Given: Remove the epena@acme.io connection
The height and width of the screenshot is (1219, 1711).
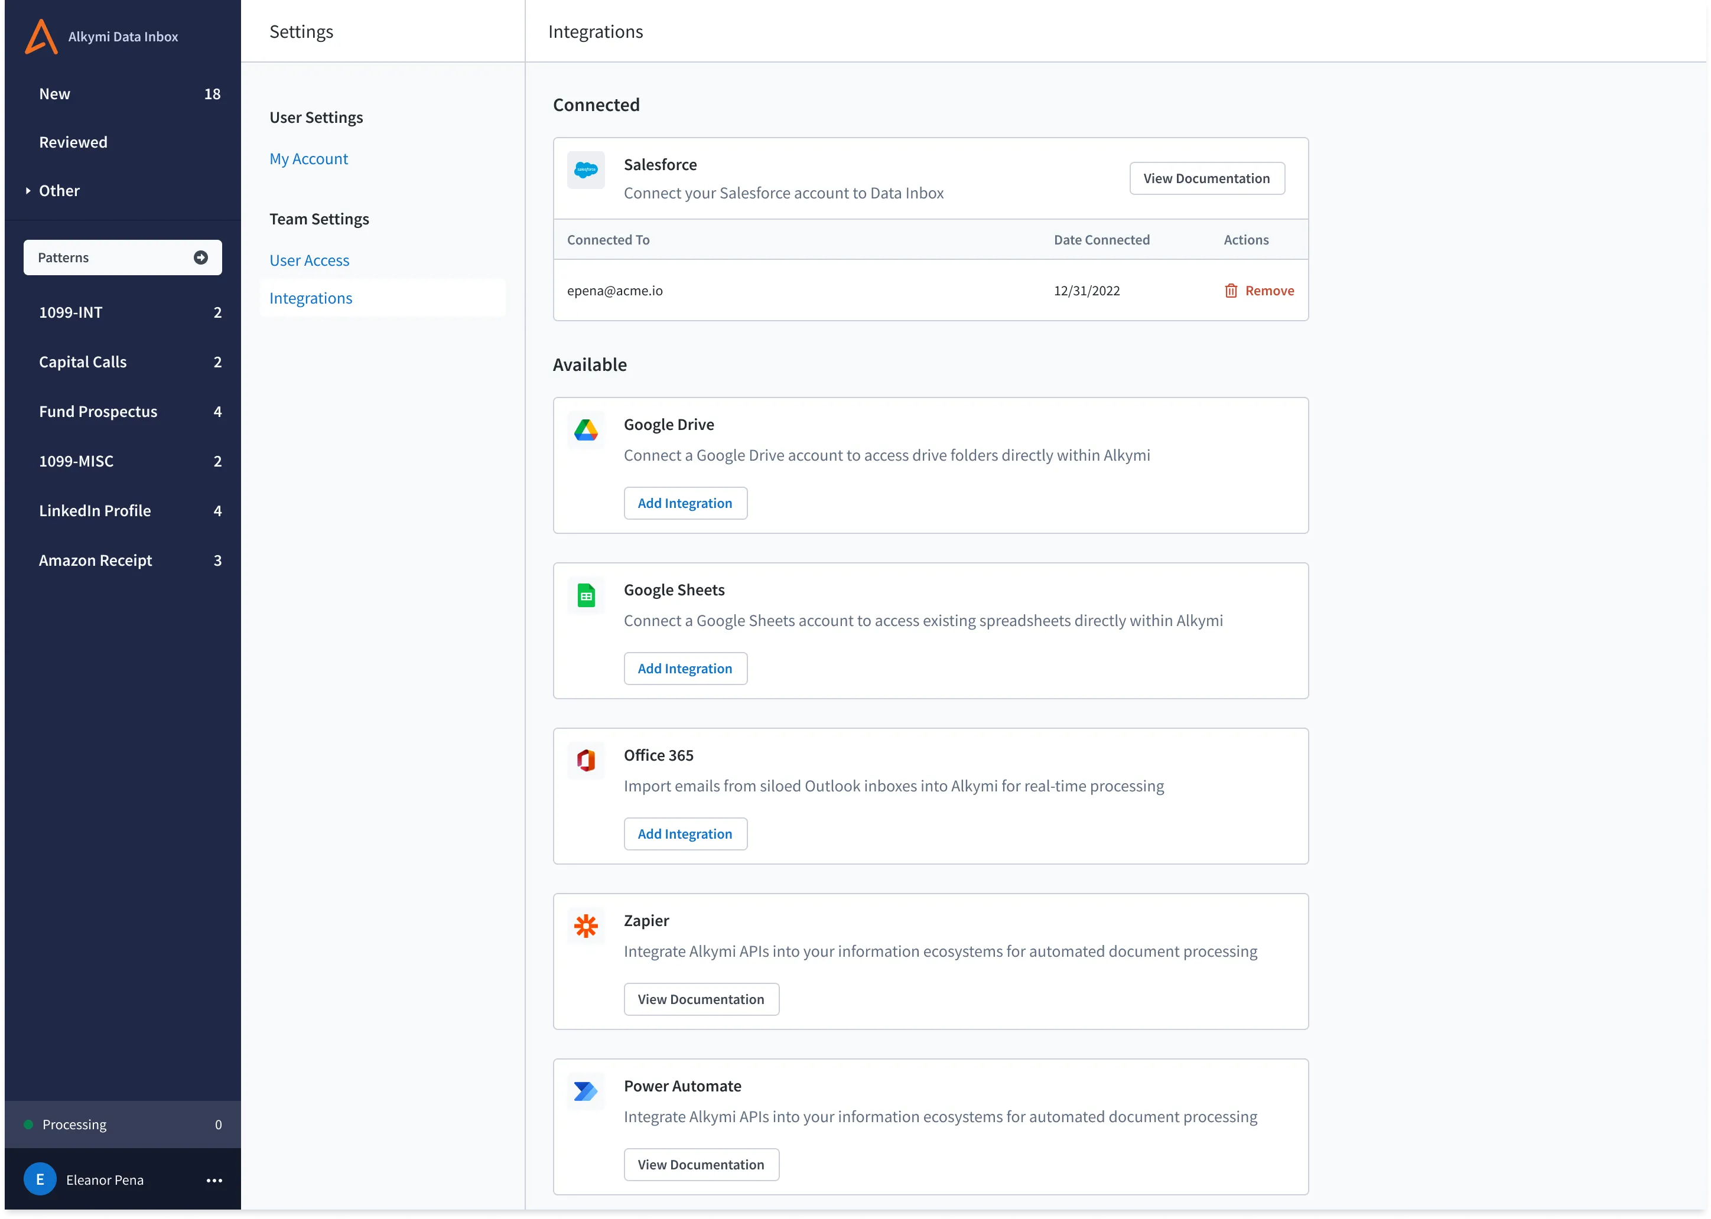Looking at the screenshot, I should pyautogui.click(x=1259, y=291).
